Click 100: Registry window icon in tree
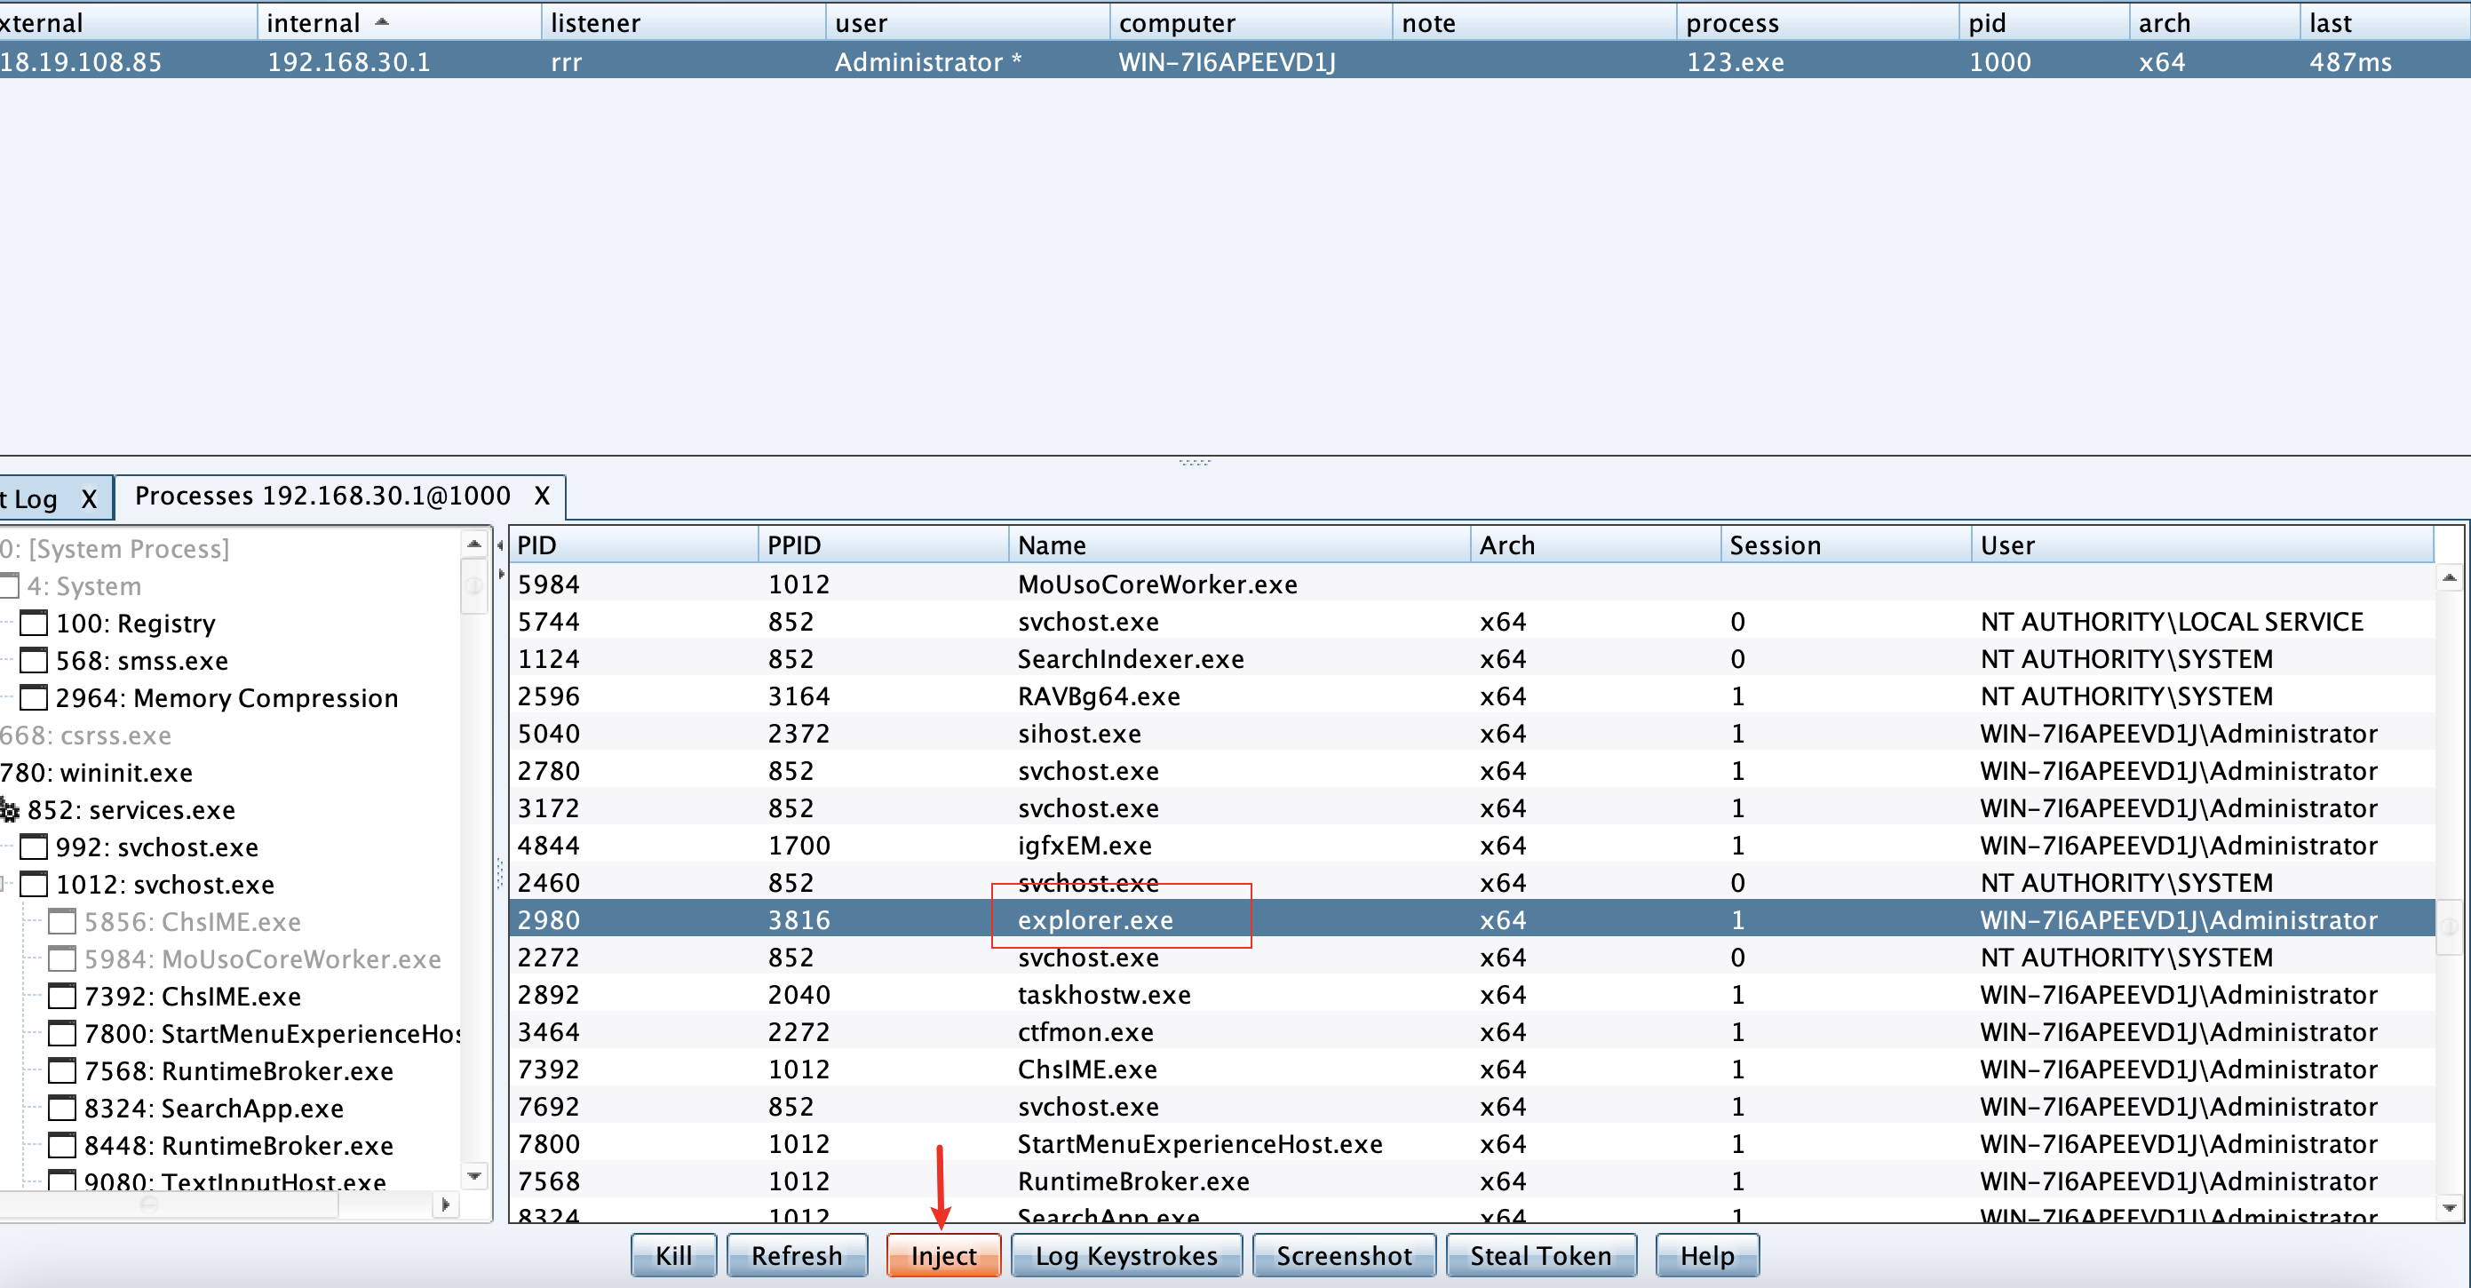Image resolution: width=2471 pixels, height=1288 pixels. click(34, 624)
